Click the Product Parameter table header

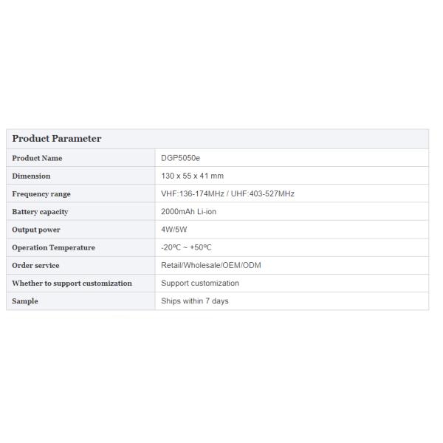(57, 139)
